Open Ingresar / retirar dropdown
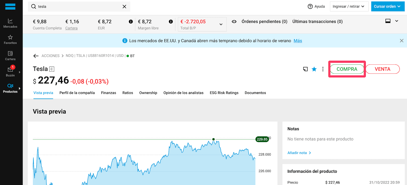Viewport: 407px width, 185px height. point(349,6)
